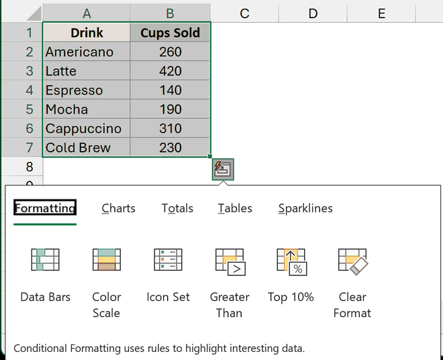The width and height of the screenshot is (443, 360).
Task: Select the Americano cell
Action: [x=87, y=52]
